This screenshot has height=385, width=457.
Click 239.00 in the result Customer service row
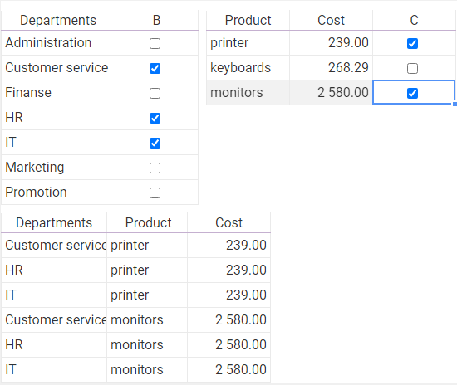pos(229,246)
